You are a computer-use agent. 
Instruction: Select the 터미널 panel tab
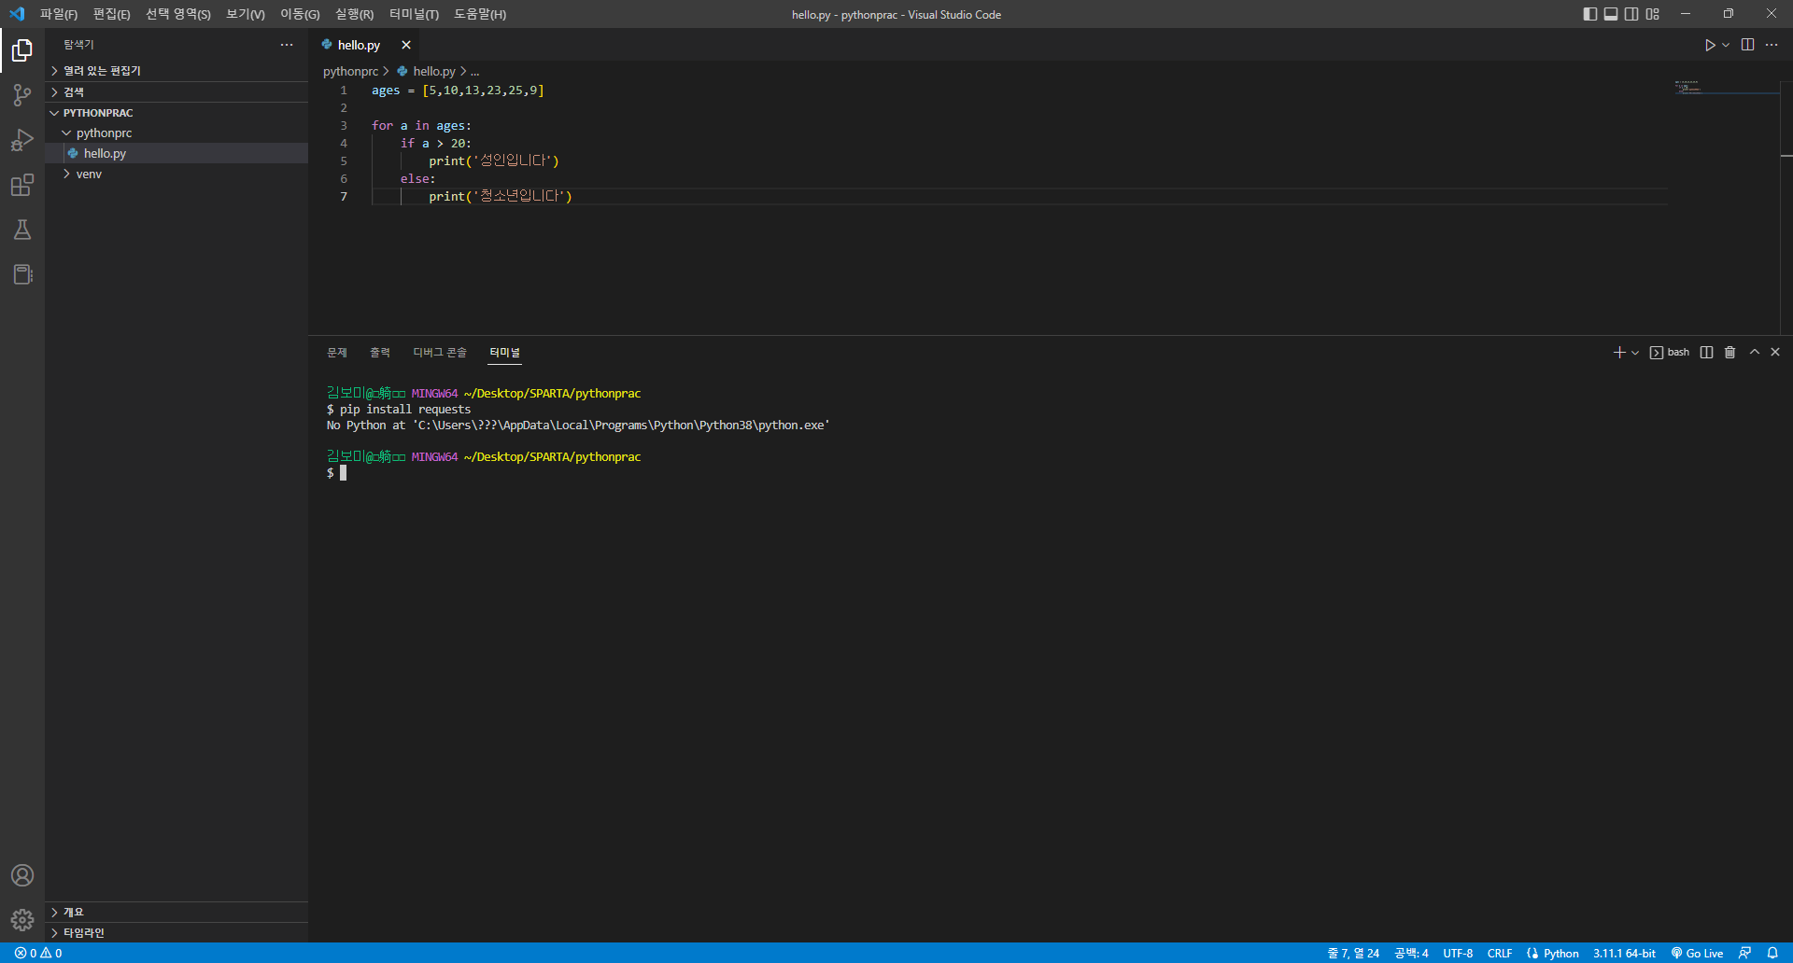click(x=505, y=353)
